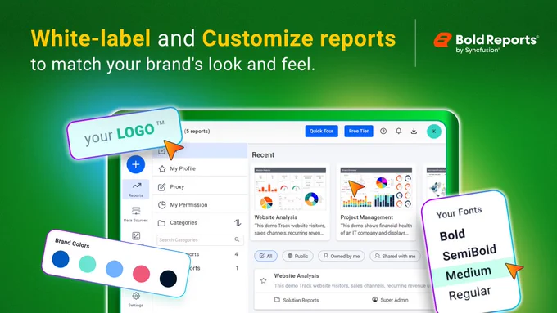Toggle the Categories sort arrows icon

(x=238, y=222)
